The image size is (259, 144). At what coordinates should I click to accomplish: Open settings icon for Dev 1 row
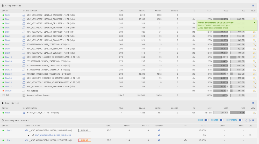(159, 140)
